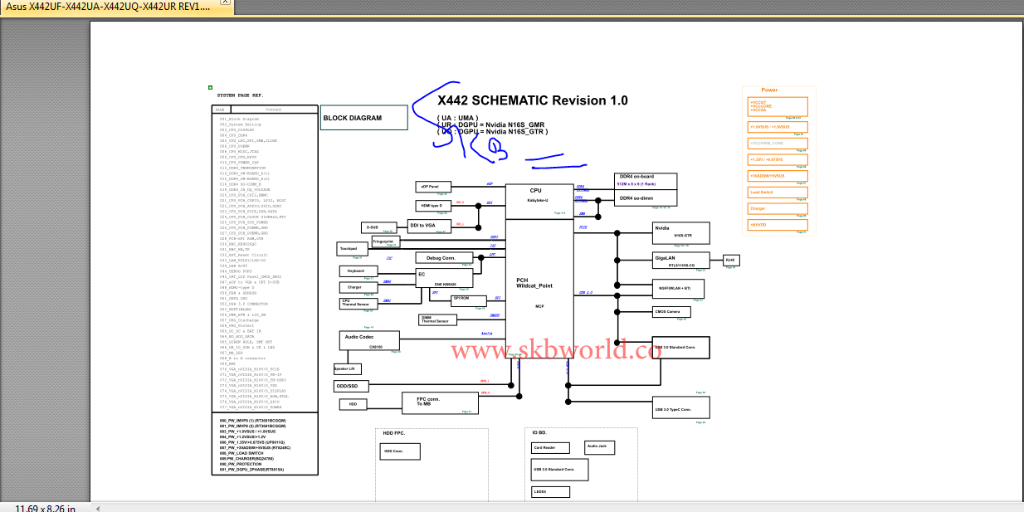Click the HDD Conn. block in HDD FPC.
This screenshot has height=512, width=1024.
click(401, 451)
